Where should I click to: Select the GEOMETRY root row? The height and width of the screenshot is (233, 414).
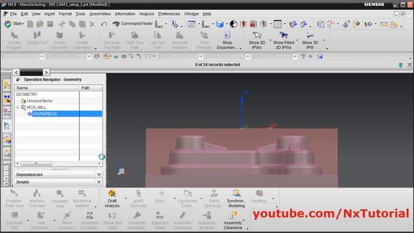pos(27,94)
